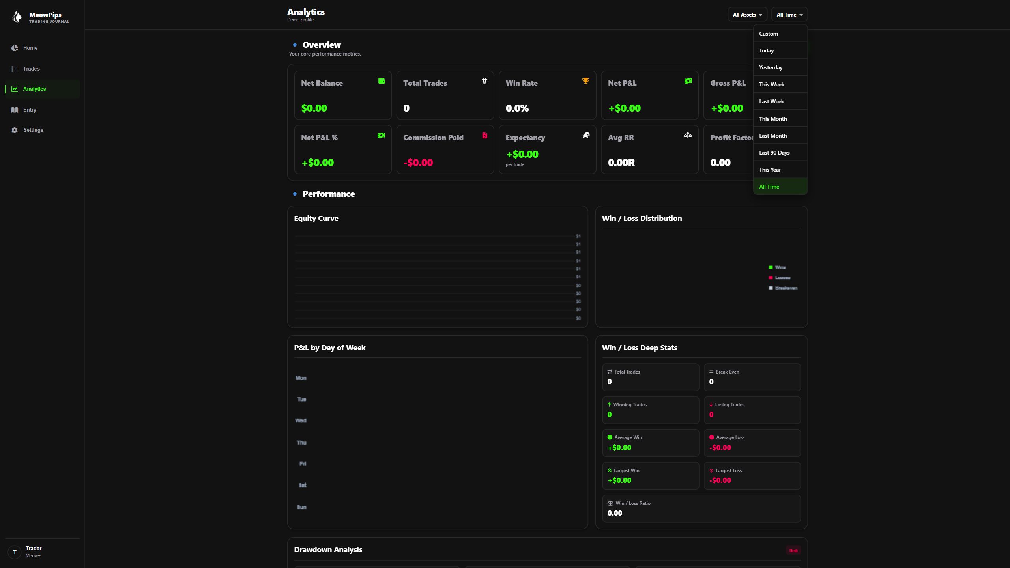Image resolution: width=1010 pixels, height=568 pixels.
Task: Pick Last 90 Days from period menu
Action: (780, 153)
